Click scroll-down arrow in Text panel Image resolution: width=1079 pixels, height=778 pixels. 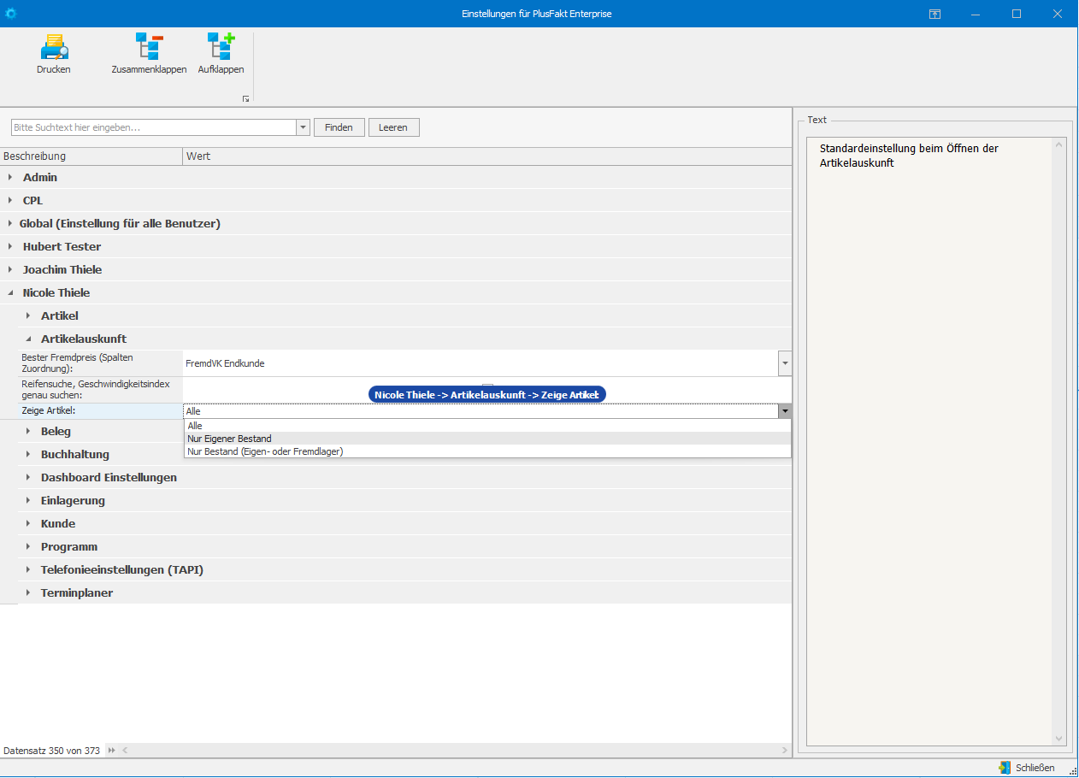[1060, 739]
